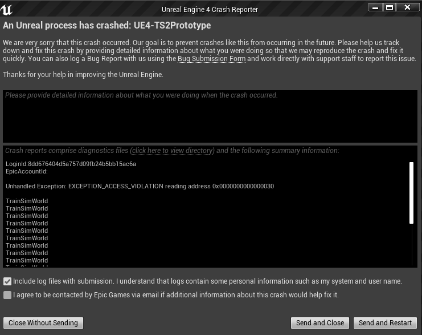Close the Crash Reporter with the X
The width and height of the screenshot is (422, 335).
coord(407,7)
